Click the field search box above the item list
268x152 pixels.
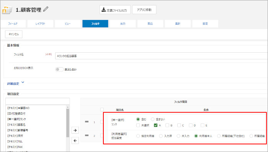pyautogui.click(x=38, y=101)
